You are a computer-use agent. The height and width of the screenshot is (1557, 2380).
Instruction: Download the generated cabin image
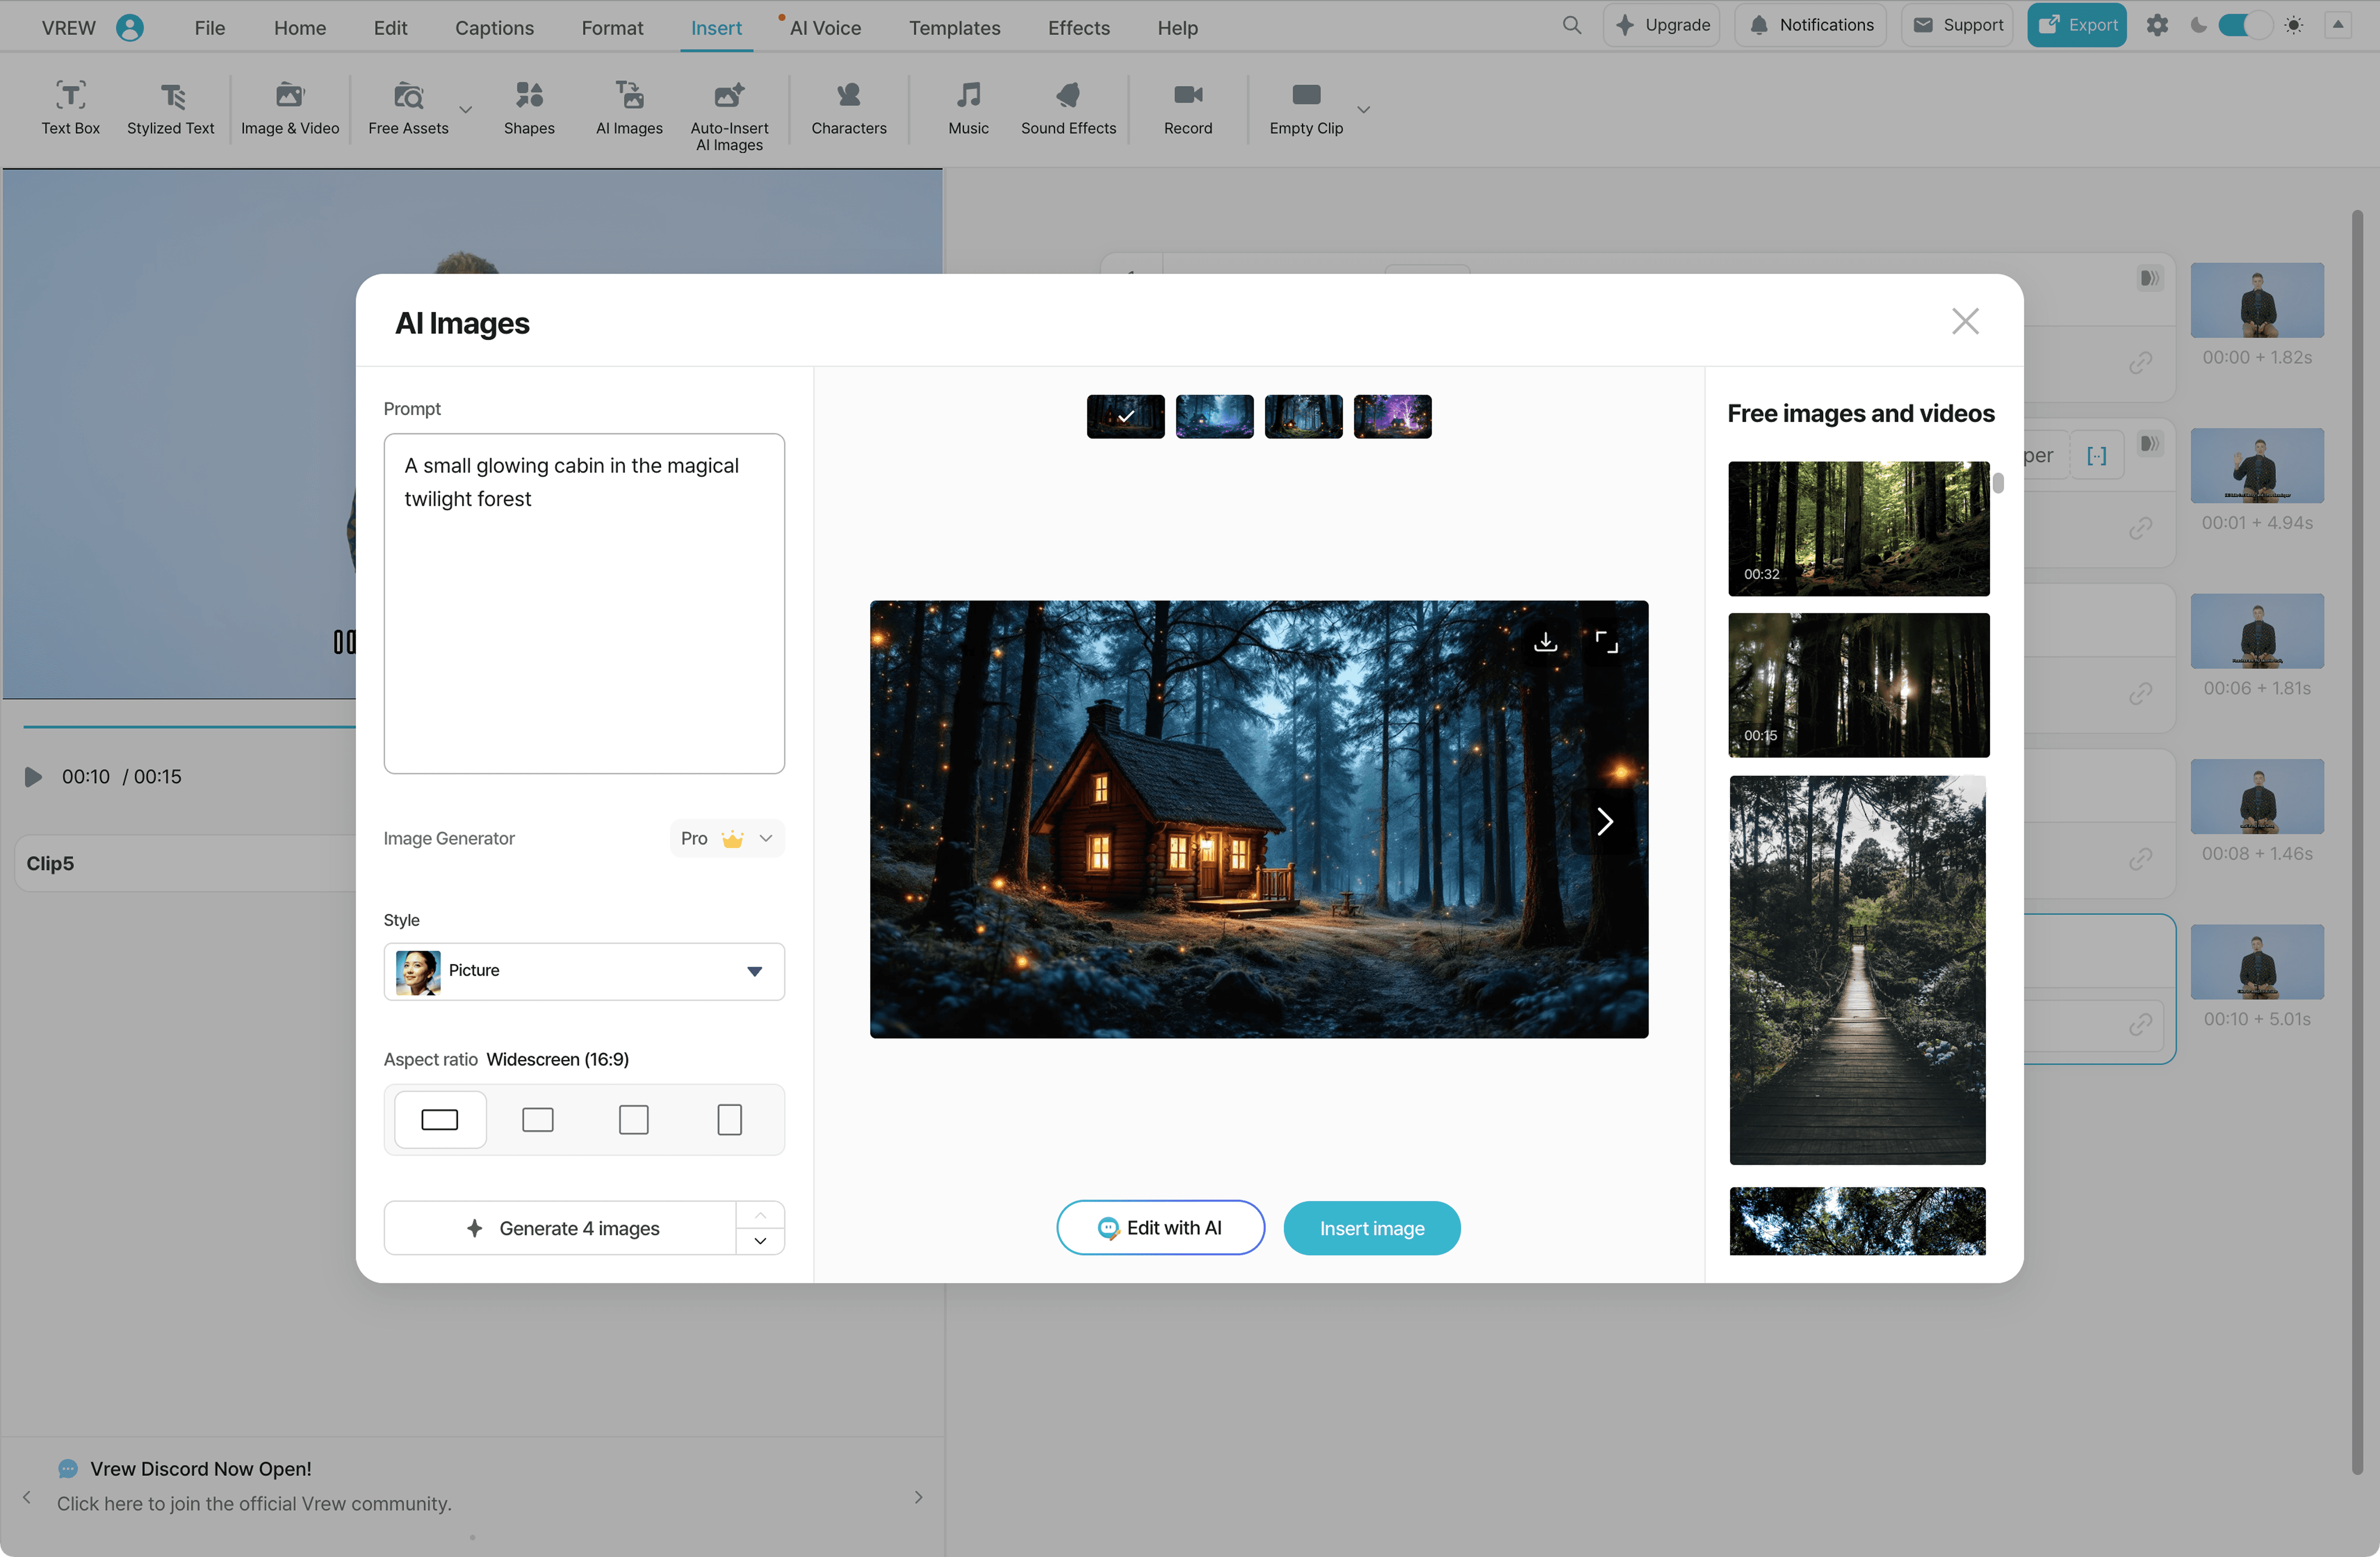point(1545,641)
